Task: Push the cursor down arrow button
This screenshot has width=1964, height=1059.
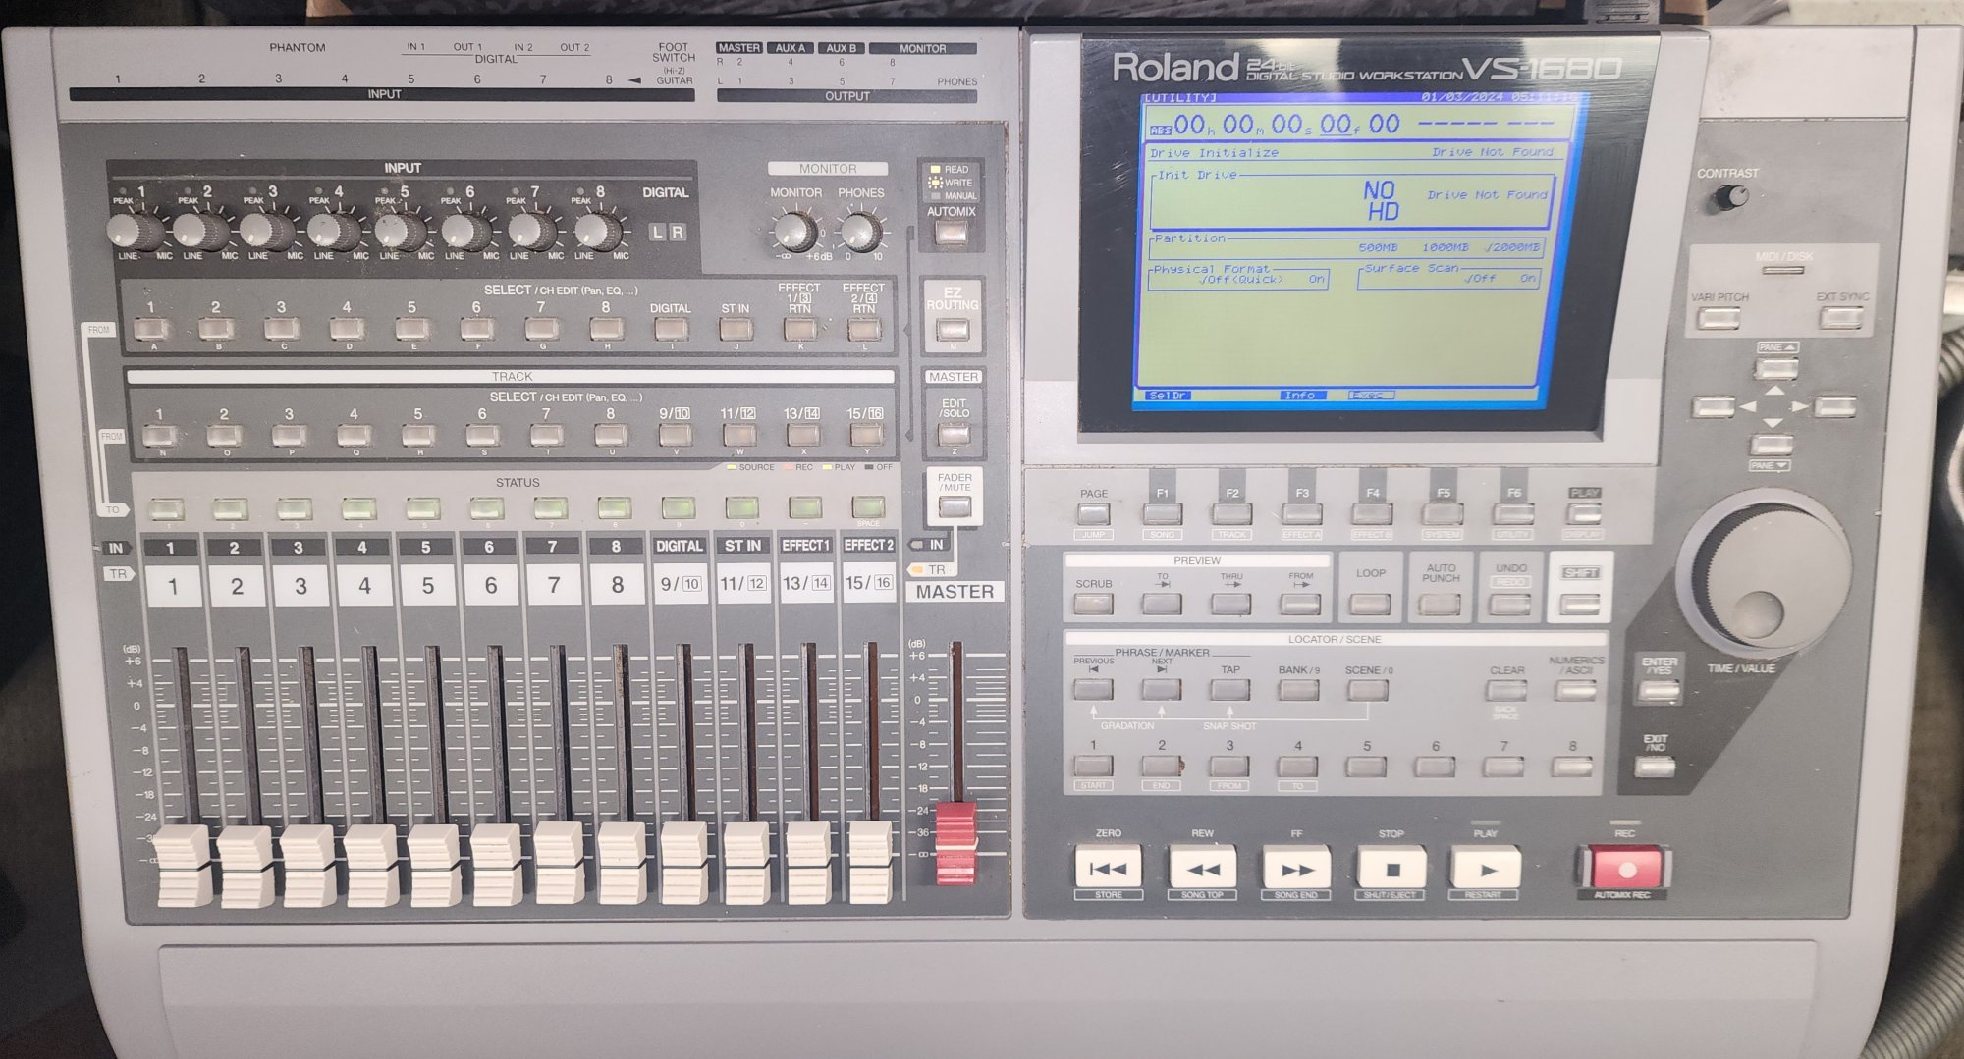Action: coord(1771,445)
